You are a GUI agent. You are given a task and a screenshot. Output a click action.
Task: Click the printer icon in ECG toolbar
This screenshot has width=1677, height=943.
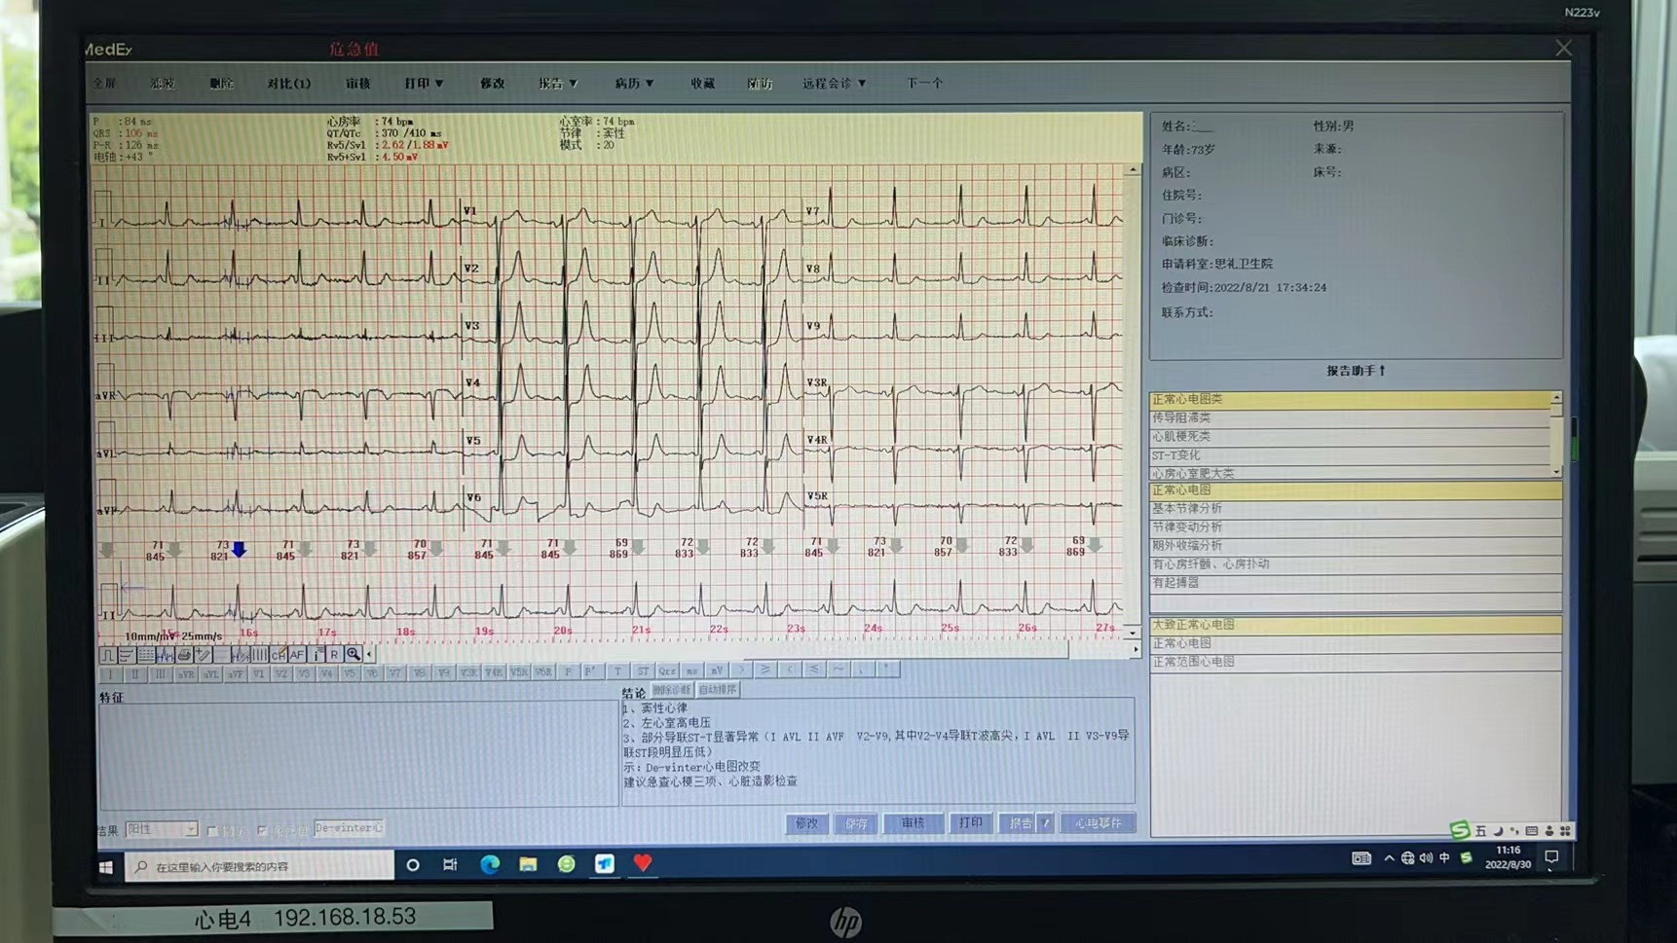click(x=184, y=655)
